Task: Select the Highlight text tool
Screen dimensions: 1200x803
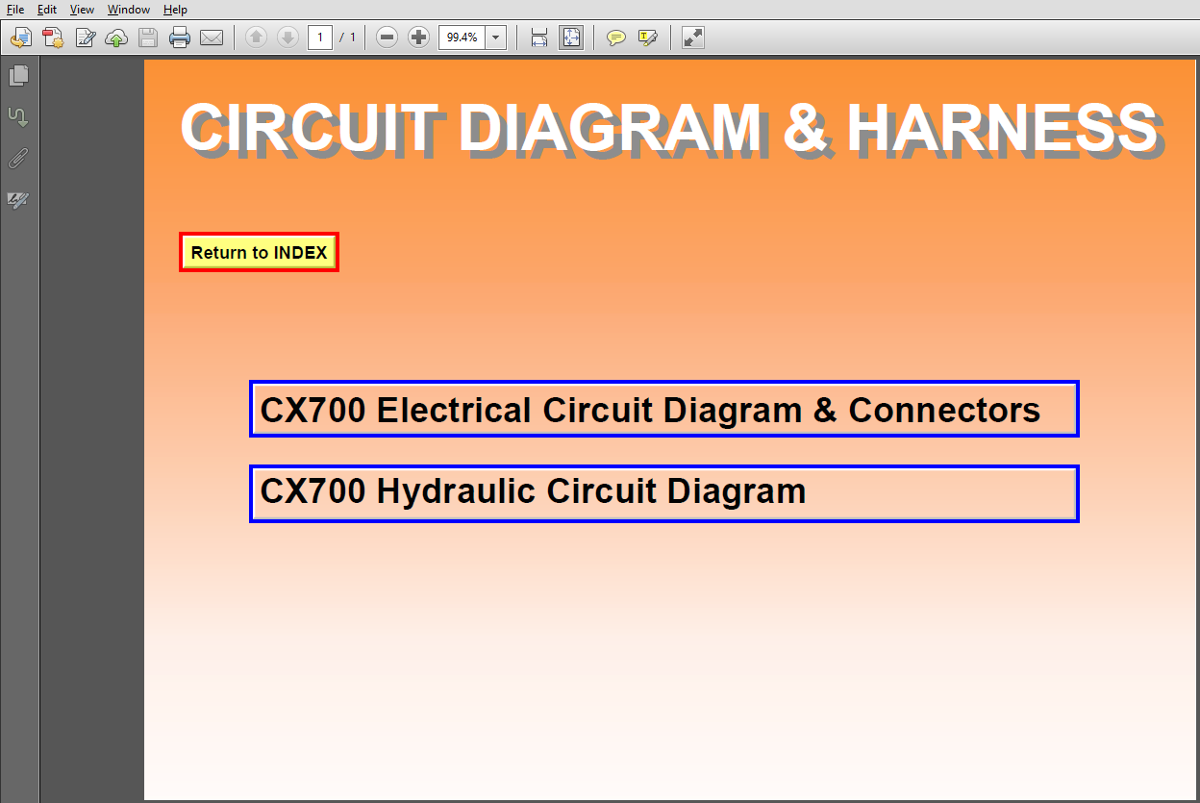Action: 648,38
